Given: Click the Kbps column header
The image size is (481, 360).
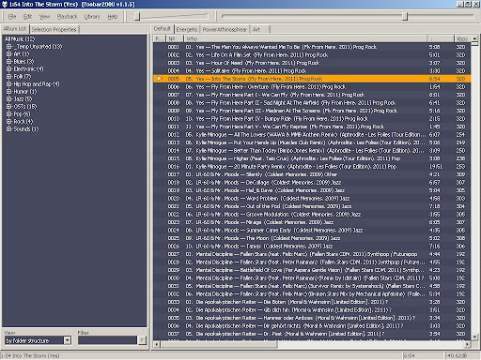Looking at the screenshot, I should 462,38.
